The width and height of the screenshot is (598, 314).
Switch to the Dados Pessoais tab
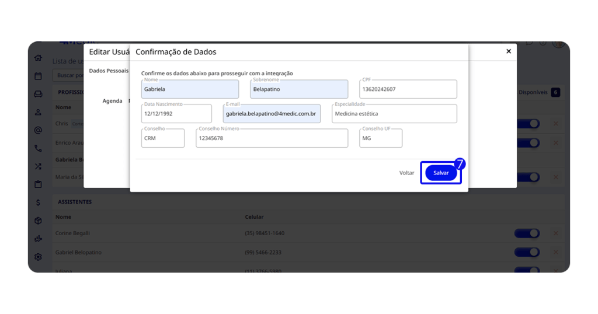pyautogui.click(x=109, y=71)
